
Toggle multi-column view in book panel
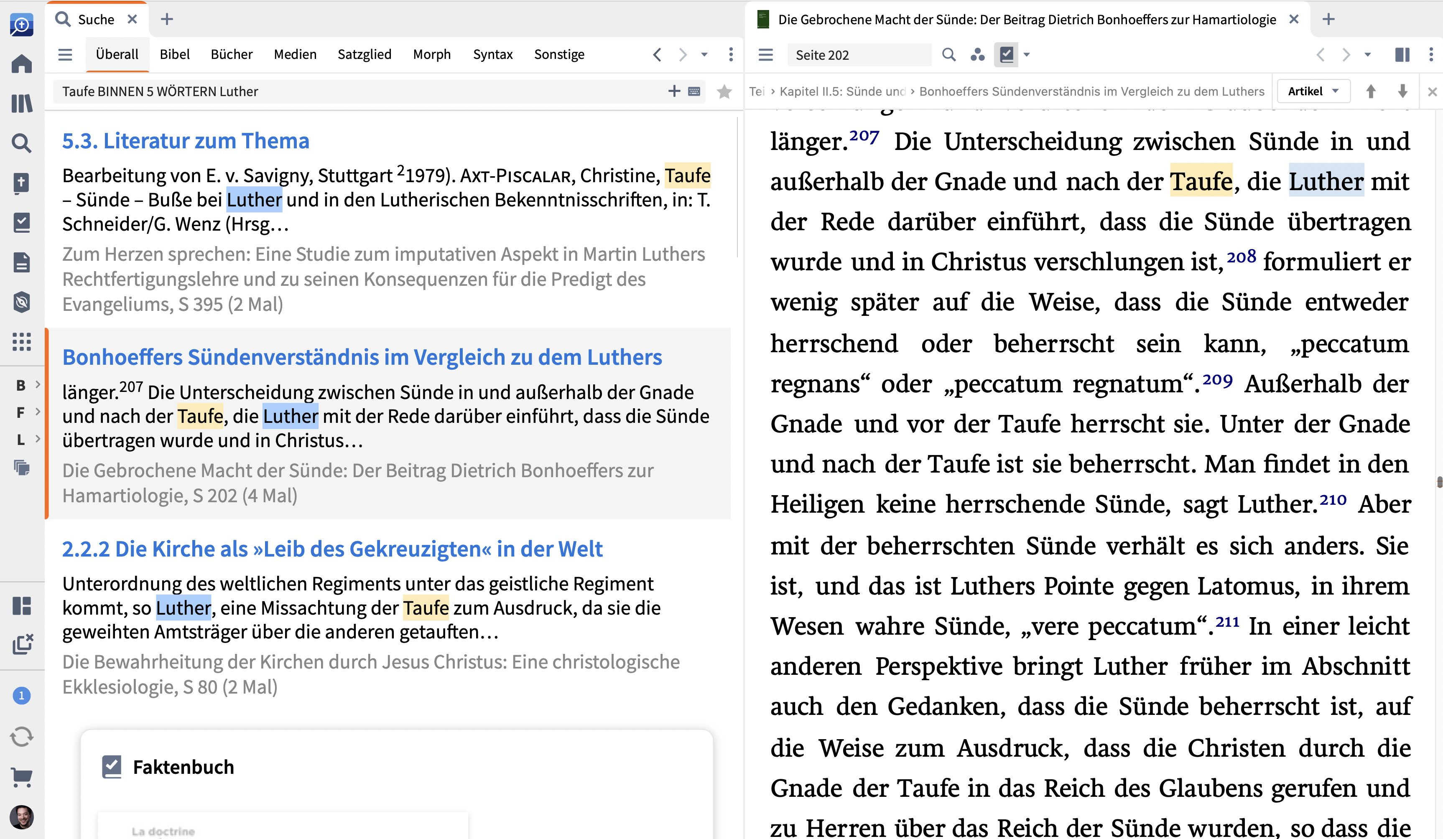pos(1402,55)
